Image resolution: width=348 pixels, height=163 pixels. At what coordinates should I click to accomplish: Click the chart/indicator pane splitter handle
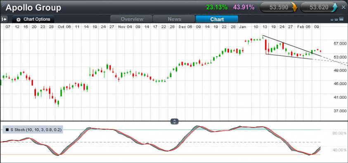[175, 121]
